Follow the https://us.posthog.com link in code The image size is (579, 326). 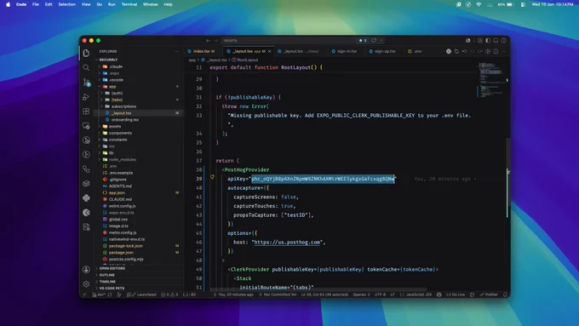point(287,243)
